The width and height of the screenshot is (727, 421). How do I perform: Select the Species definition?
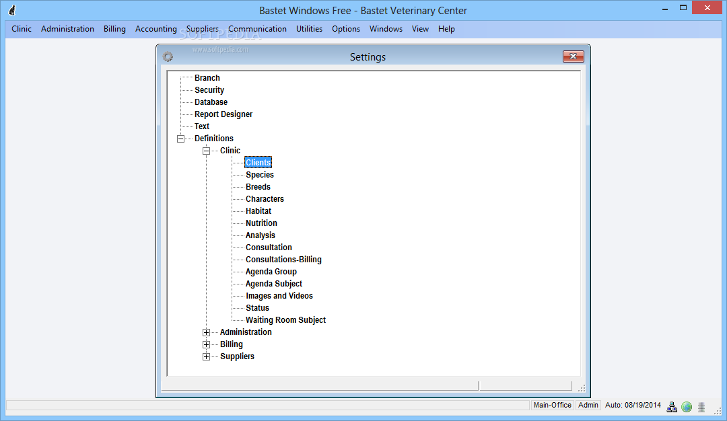pos(260,175)
